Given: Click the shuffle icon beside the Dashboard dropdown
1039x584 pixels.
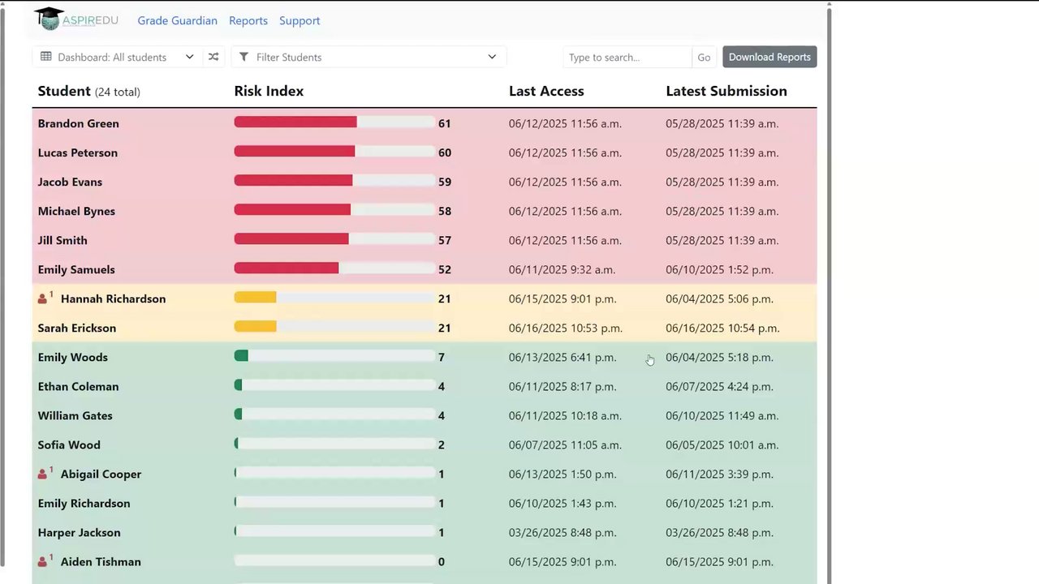Looking at the screenshot, I should point(213,57).
